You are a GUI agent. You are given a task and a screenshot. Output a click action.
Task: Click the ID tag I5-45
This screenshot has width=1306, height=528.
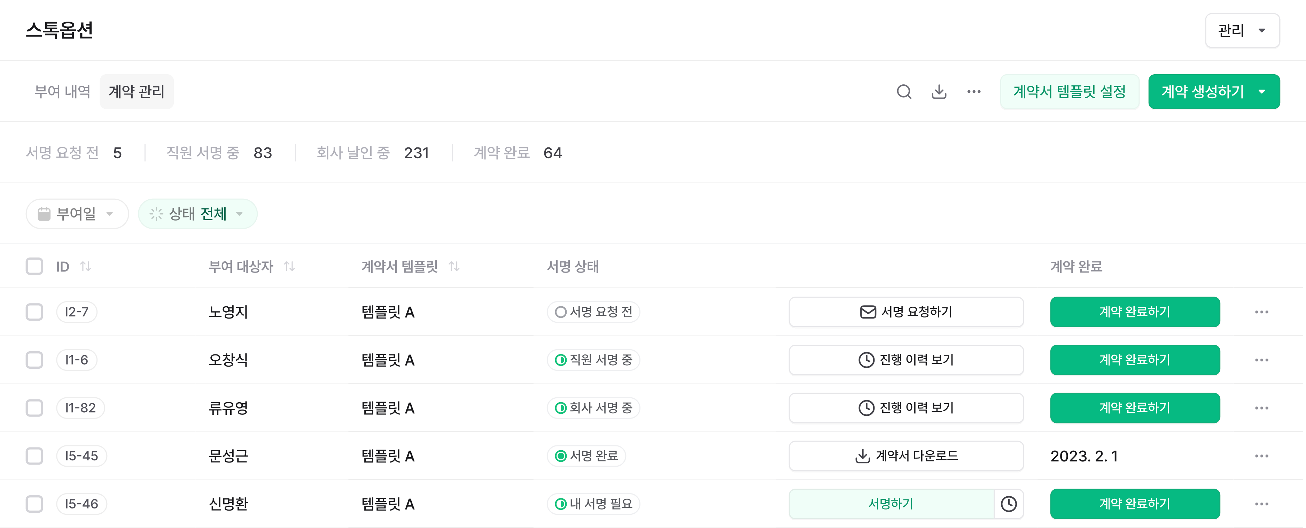click(81, 456)
